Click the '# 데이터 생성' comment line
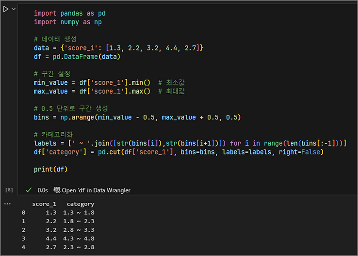 click(x=55, y=39)
